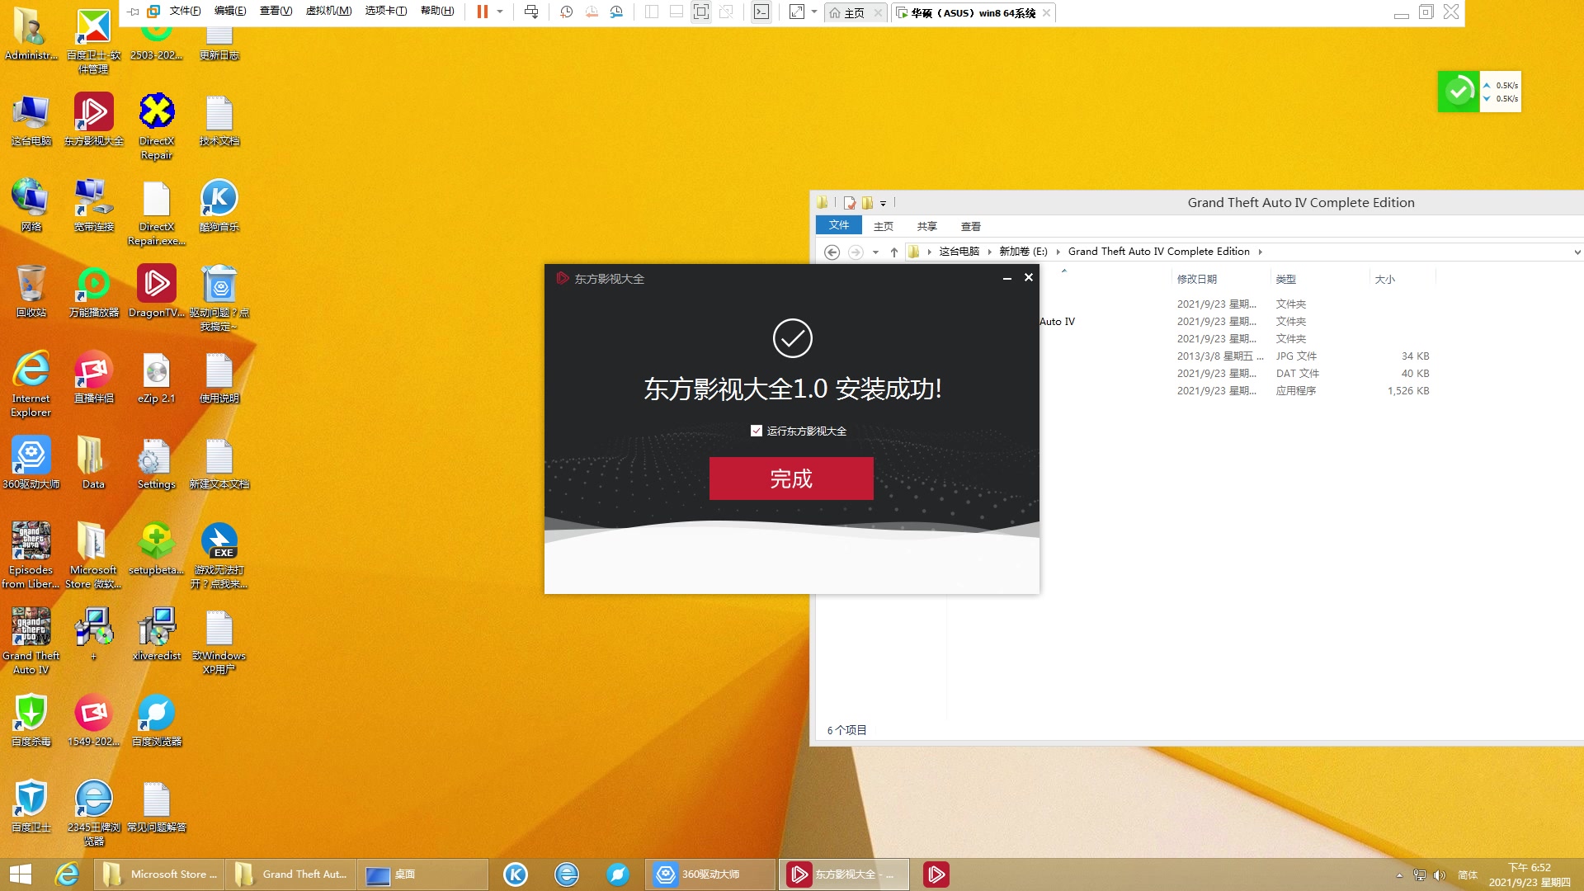Click 新加卷 (E:) in address path
This screenshot has height=891, width=1584.
point(1023,252)
